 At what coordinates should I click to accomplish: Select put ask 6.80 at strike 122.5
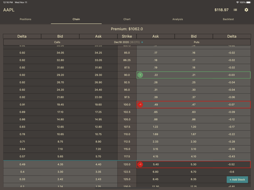(156, 172)
